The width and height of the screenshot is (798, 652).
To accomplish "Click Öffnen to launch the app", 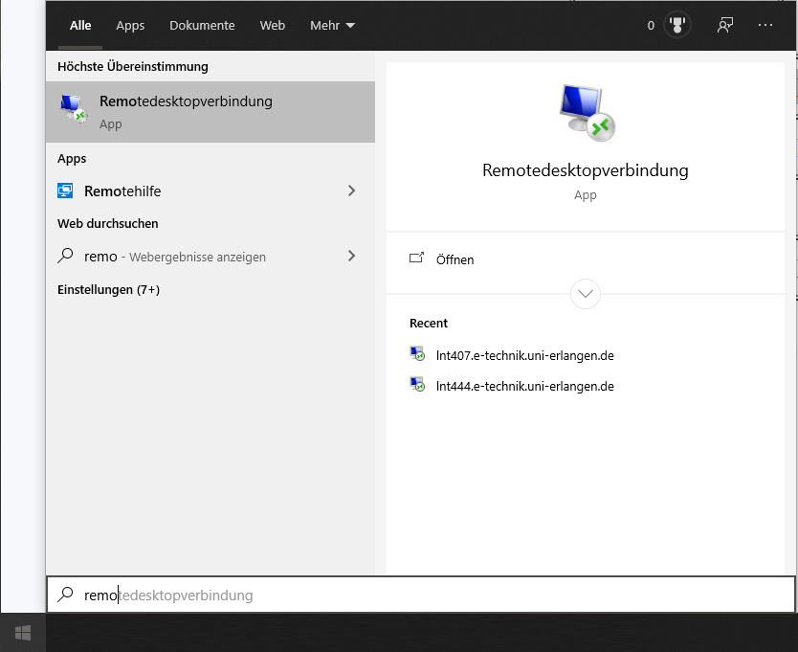I will click(x=455, y=259).
